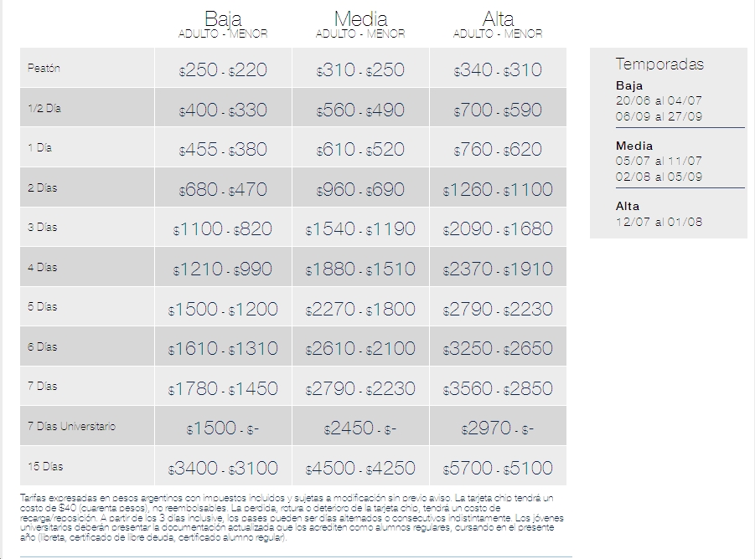Image resolution: width=755 pixels, height=559 pixels.
Task: Click the Media price for 5 Días, $2270 - $1800
Action: 360,310
